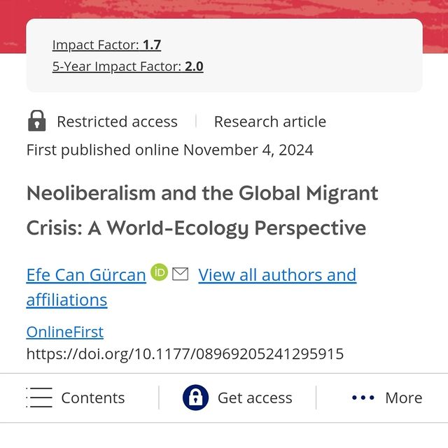Open the 5-Year Impact Factor link
This screenshot has width=448, height=448.
pos(117,66)
